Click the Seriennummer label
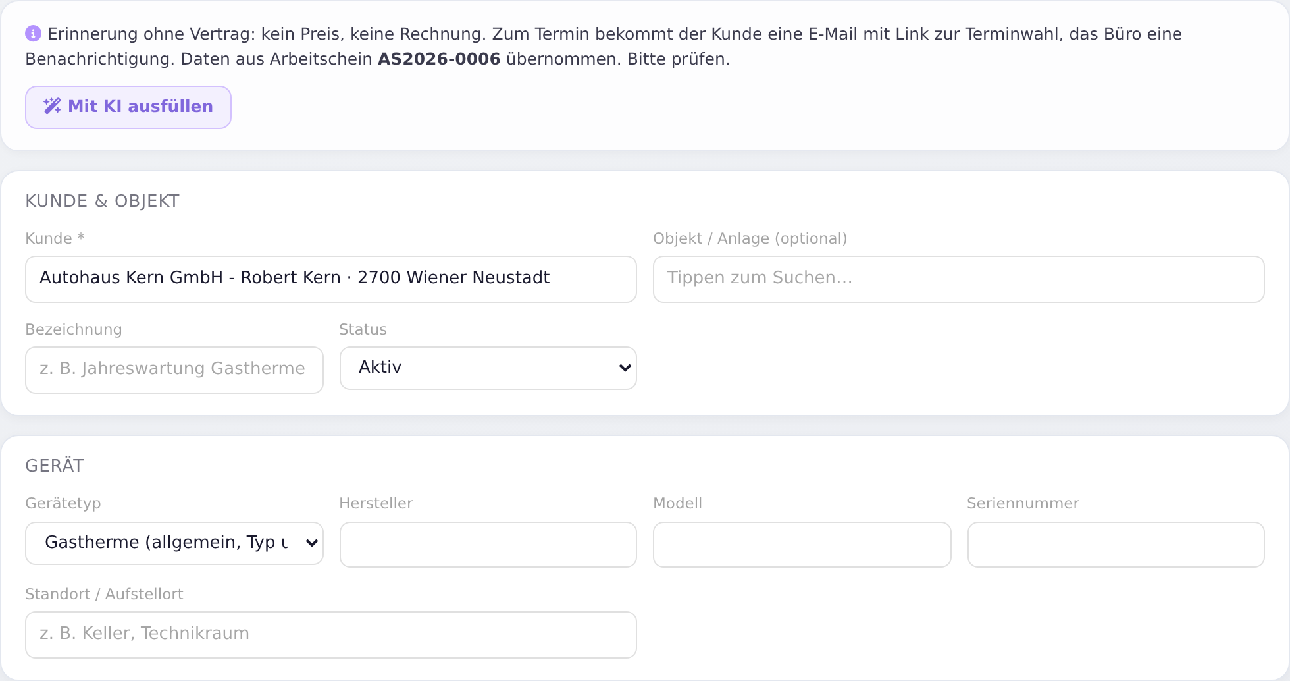This screenshot has height=681, width=1290. (1023, 503)
